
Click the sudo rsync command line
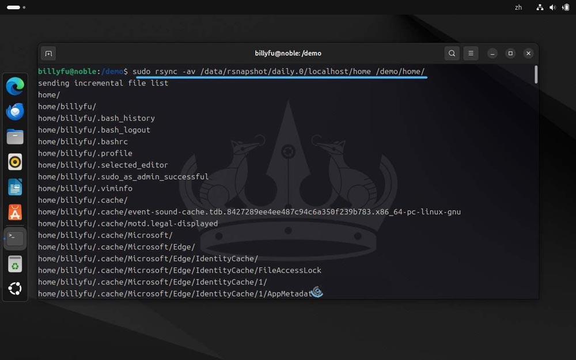(279, 71)
